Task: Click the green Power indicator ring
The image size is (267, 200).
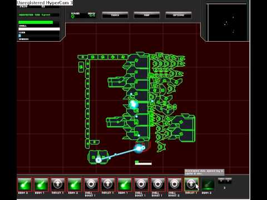Action: click(73, 16)
